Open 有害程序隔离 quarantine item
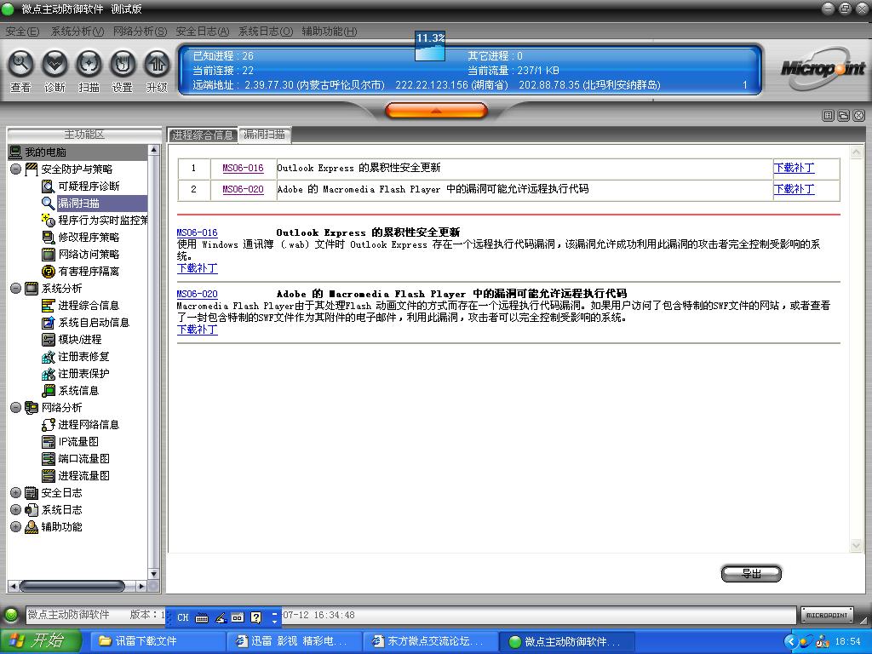Image resolution: width=872 pixels, height=654 pixels. pos(81,272)
